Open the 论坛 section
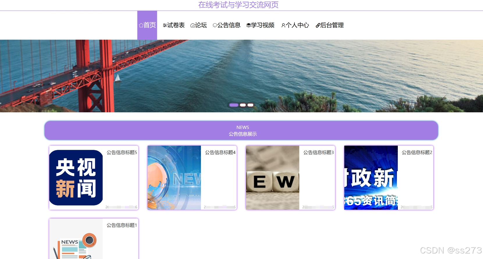 point(199,25)
